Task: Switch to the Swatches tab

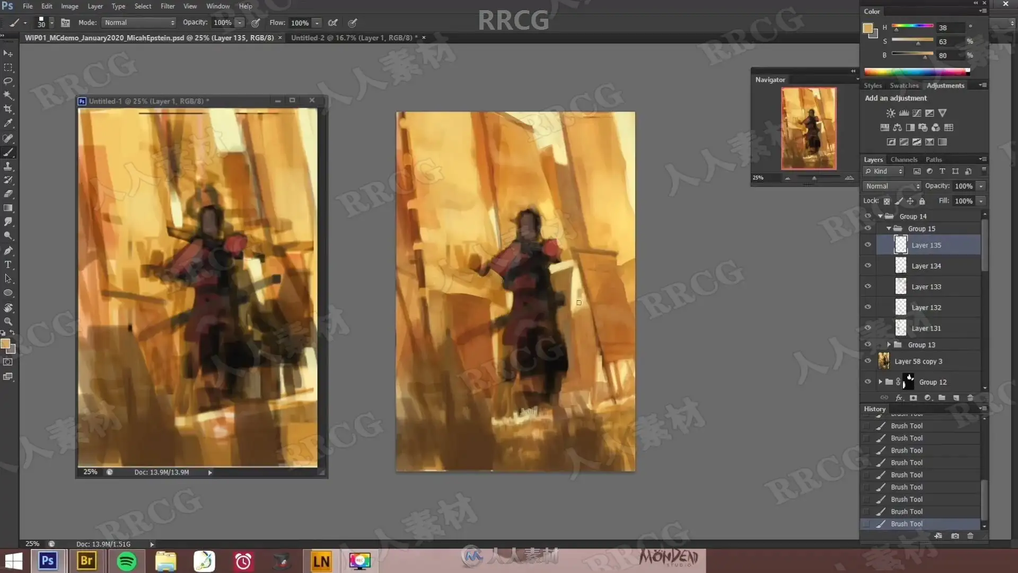Action: tap(904, 85)
